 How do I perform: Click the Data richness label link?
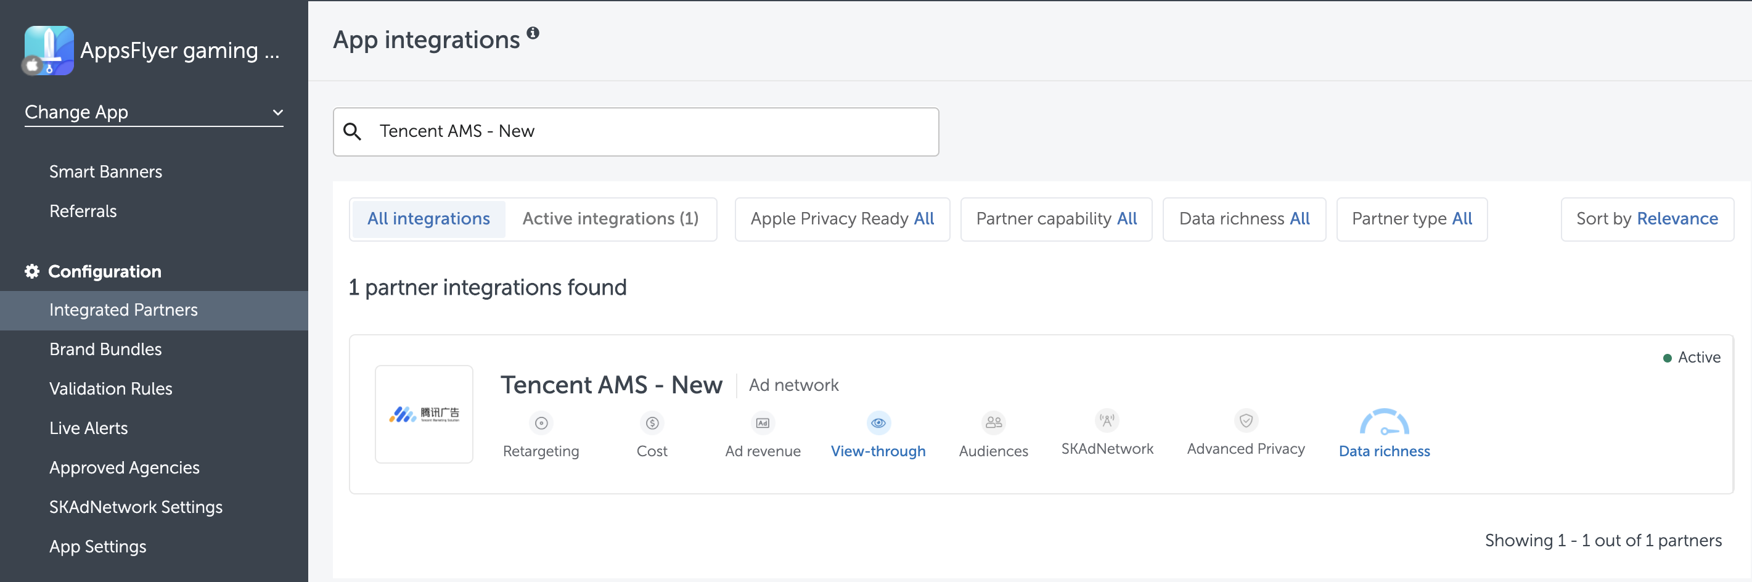coord(1384,451)
